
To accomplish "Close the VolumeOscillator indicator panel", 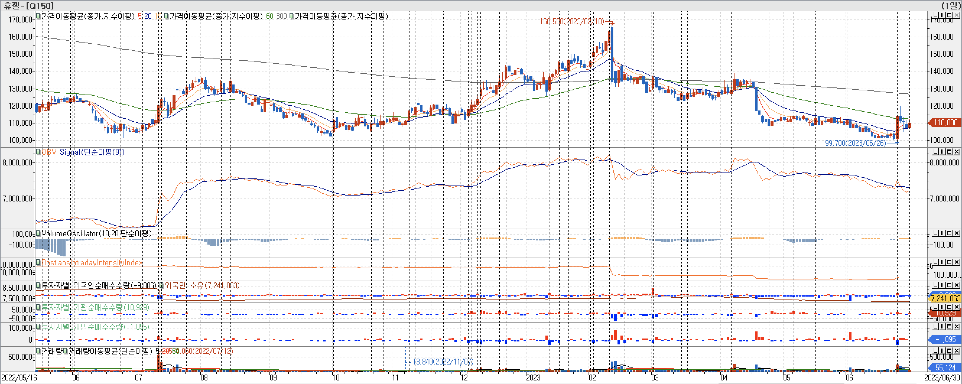I will [956, 233].
